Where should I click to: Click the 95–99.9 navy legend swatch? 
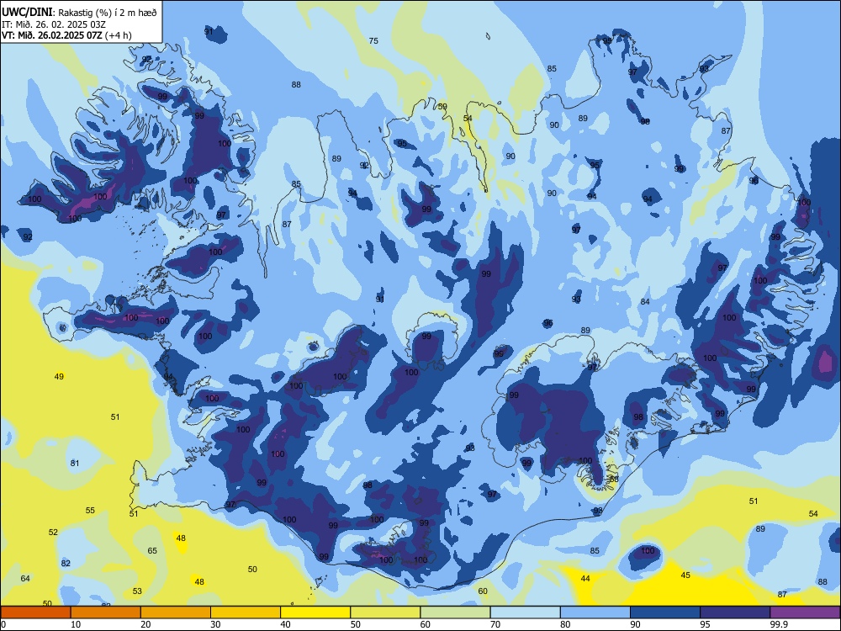coord(735,612)
